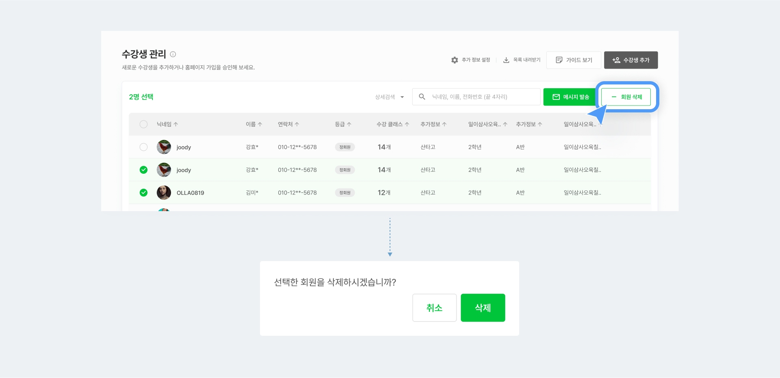780x378 pixels.
Task: Toggle the select-all checkbox in table header
Action: click(143, 124)
